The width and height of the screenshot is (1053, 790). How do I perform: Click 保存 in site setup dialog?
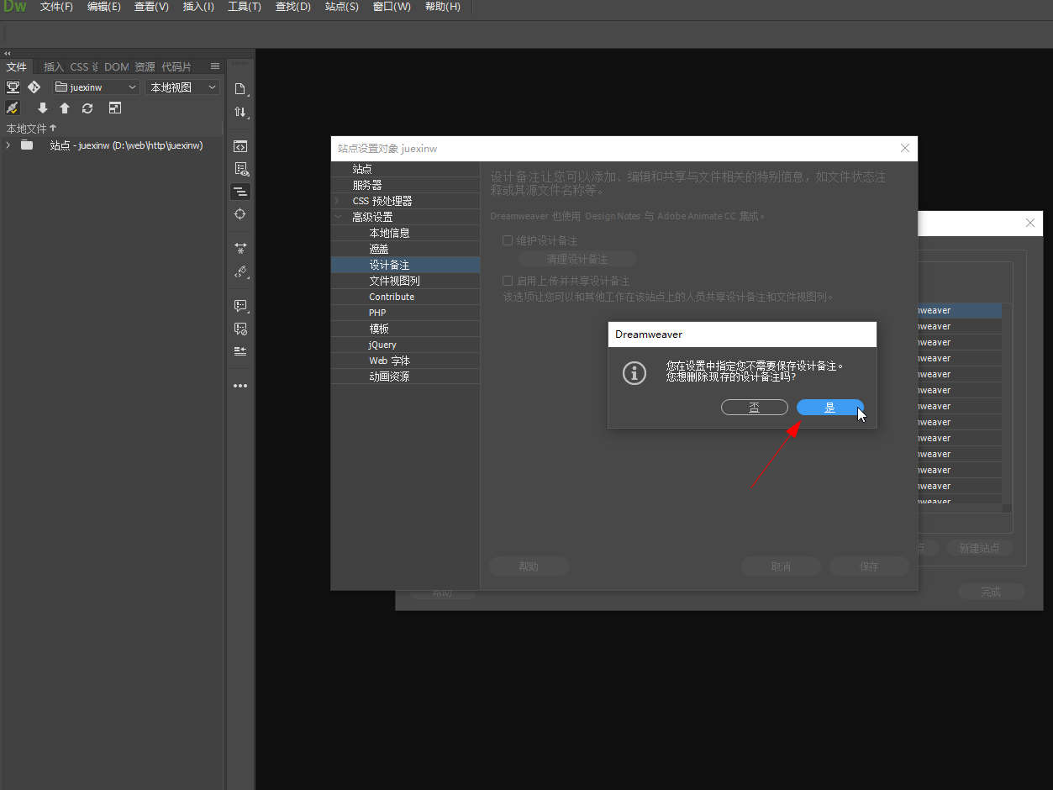tap(869, 566)
